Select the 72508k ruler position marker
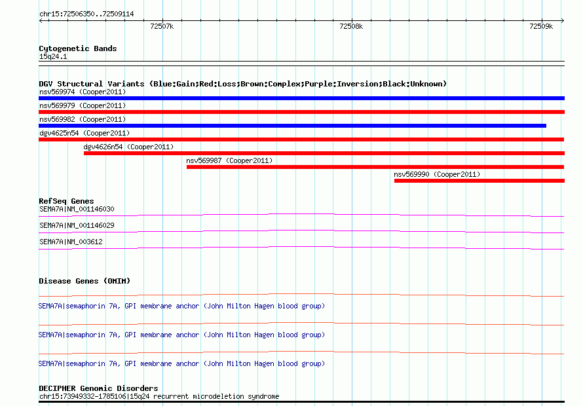 tap(351, 27)
